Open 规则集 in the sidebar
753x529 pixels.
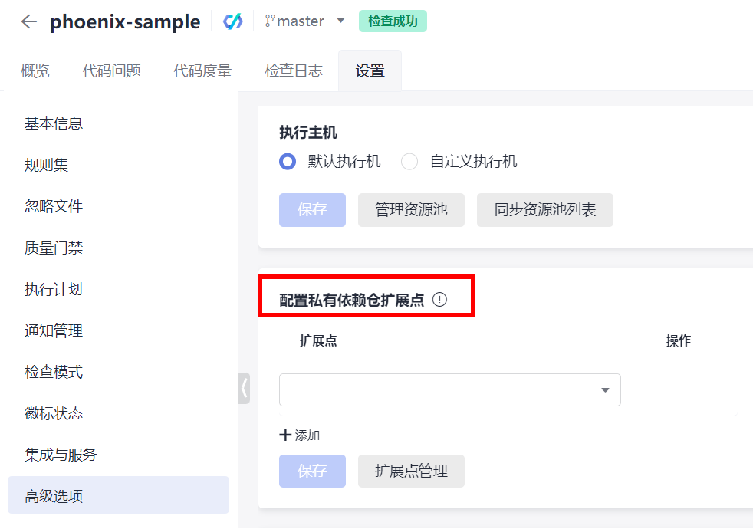click(x=46, y=165)
